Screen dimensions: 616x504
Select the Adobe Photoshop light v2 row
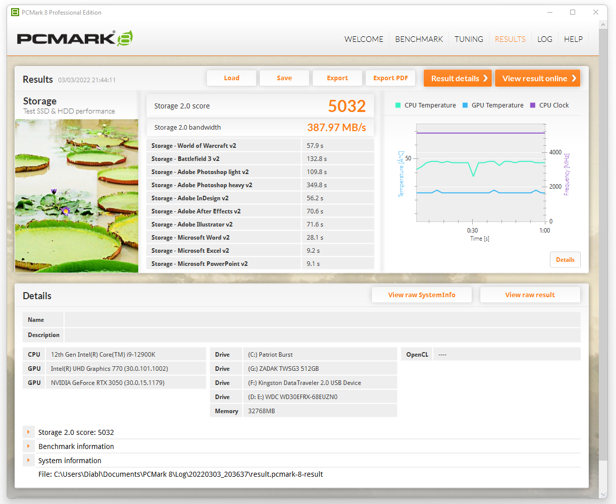click(260, 172)
